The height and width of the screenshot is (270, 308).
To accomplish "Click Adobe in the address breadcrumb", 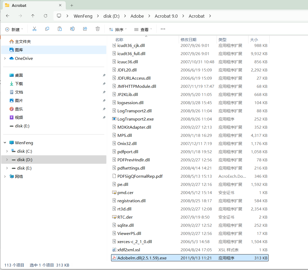I will (x=137, y=16).
